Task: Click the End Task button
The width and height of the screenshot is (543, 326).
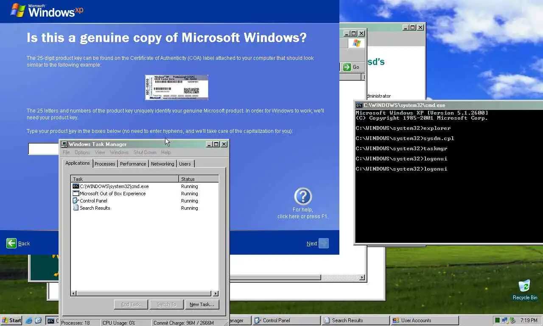Action: [131, 304]
